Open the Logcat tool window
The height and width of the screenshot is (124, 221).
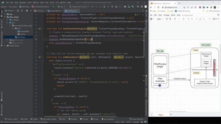click(x=34, y=119)
